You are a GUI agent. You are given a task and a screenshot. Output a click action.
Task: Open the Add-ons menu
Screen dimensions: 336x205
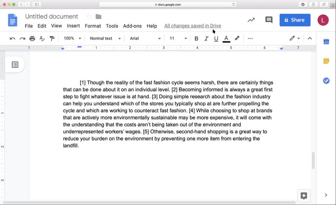pos(132,26)
